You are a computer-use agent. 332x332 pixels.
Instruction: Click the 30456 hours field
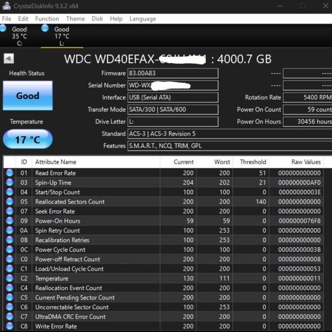pyautogui.click(x=307, y=121)
